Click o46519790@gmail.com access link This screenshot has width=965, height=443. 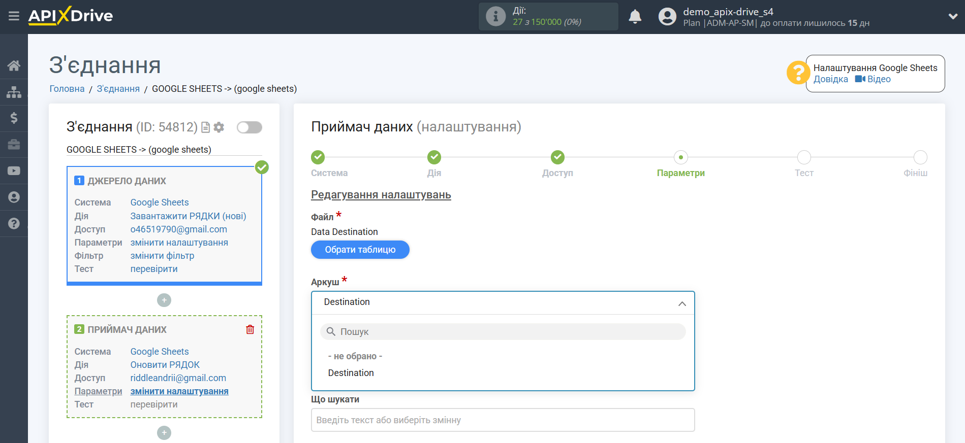pyautogui.click(x=179, y=229)
